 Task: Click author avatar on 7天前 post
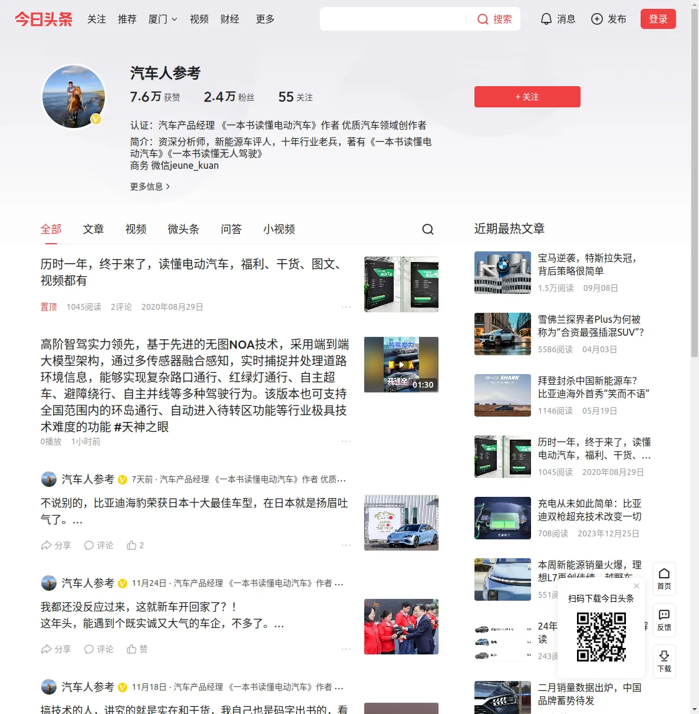pyautogui.click(x=48, y=479)
